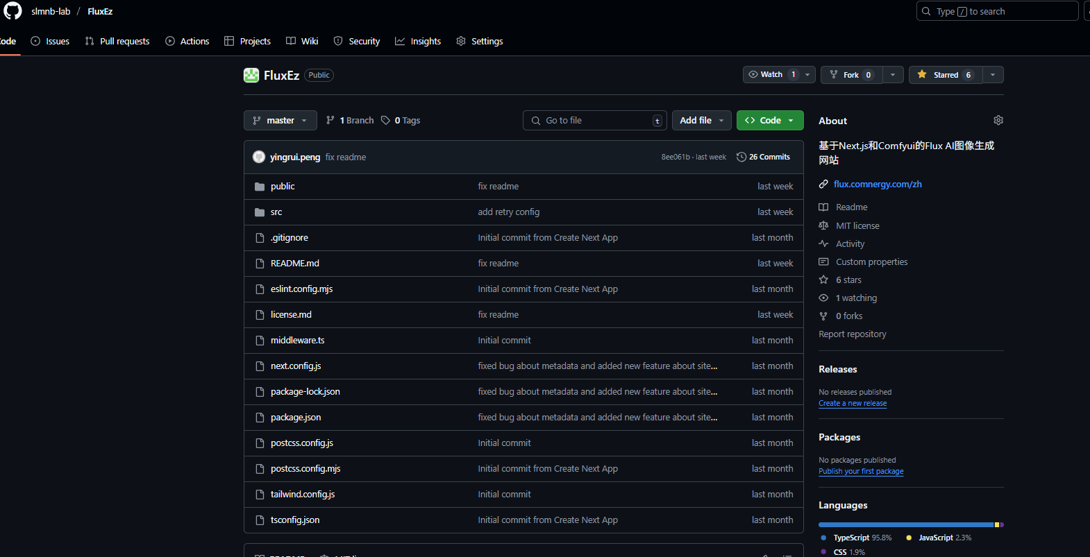
Task: View the 1 Branch list
Action: tap(350, 121)
